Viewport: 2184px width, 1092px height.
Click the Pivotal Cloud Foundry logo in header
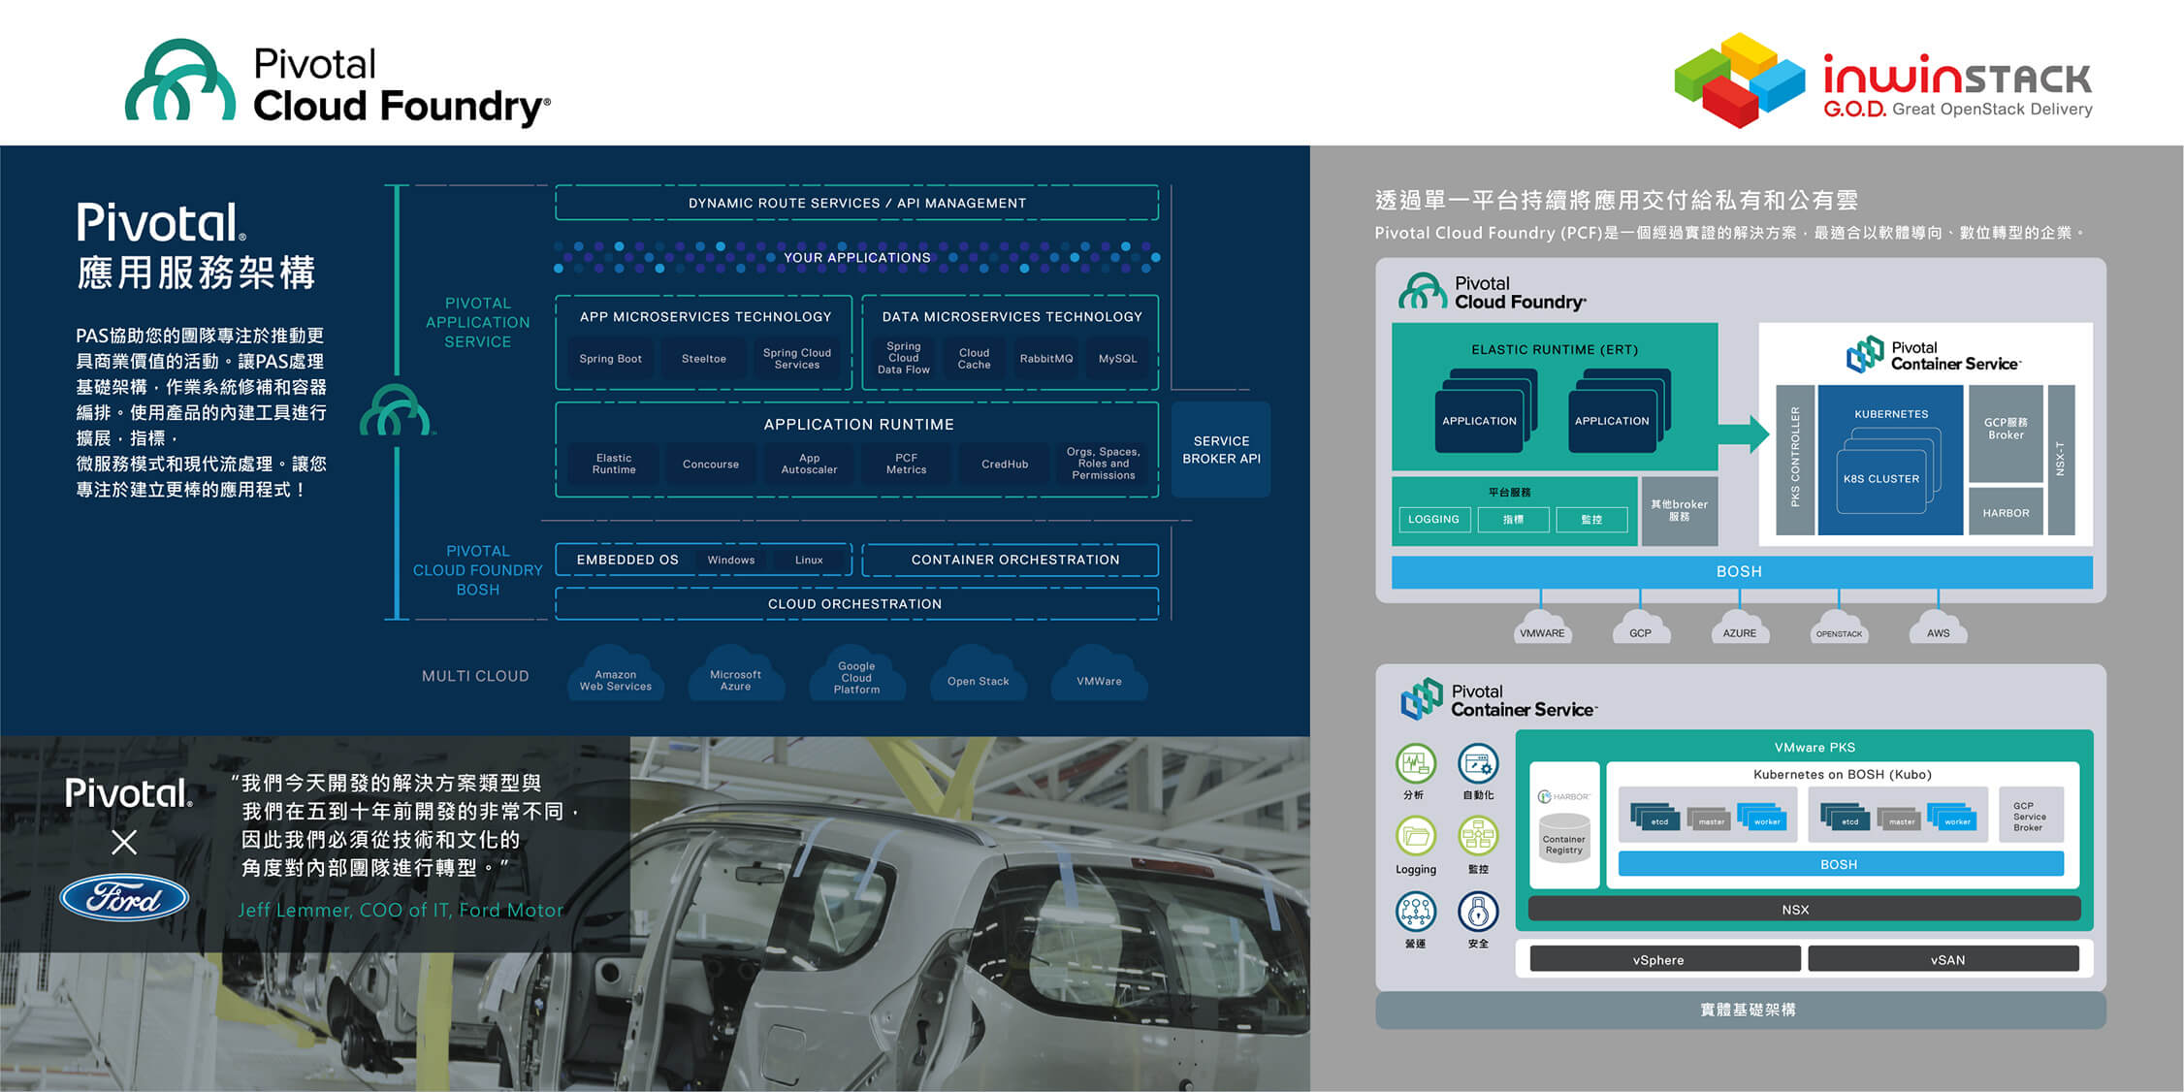coord(337,82)
